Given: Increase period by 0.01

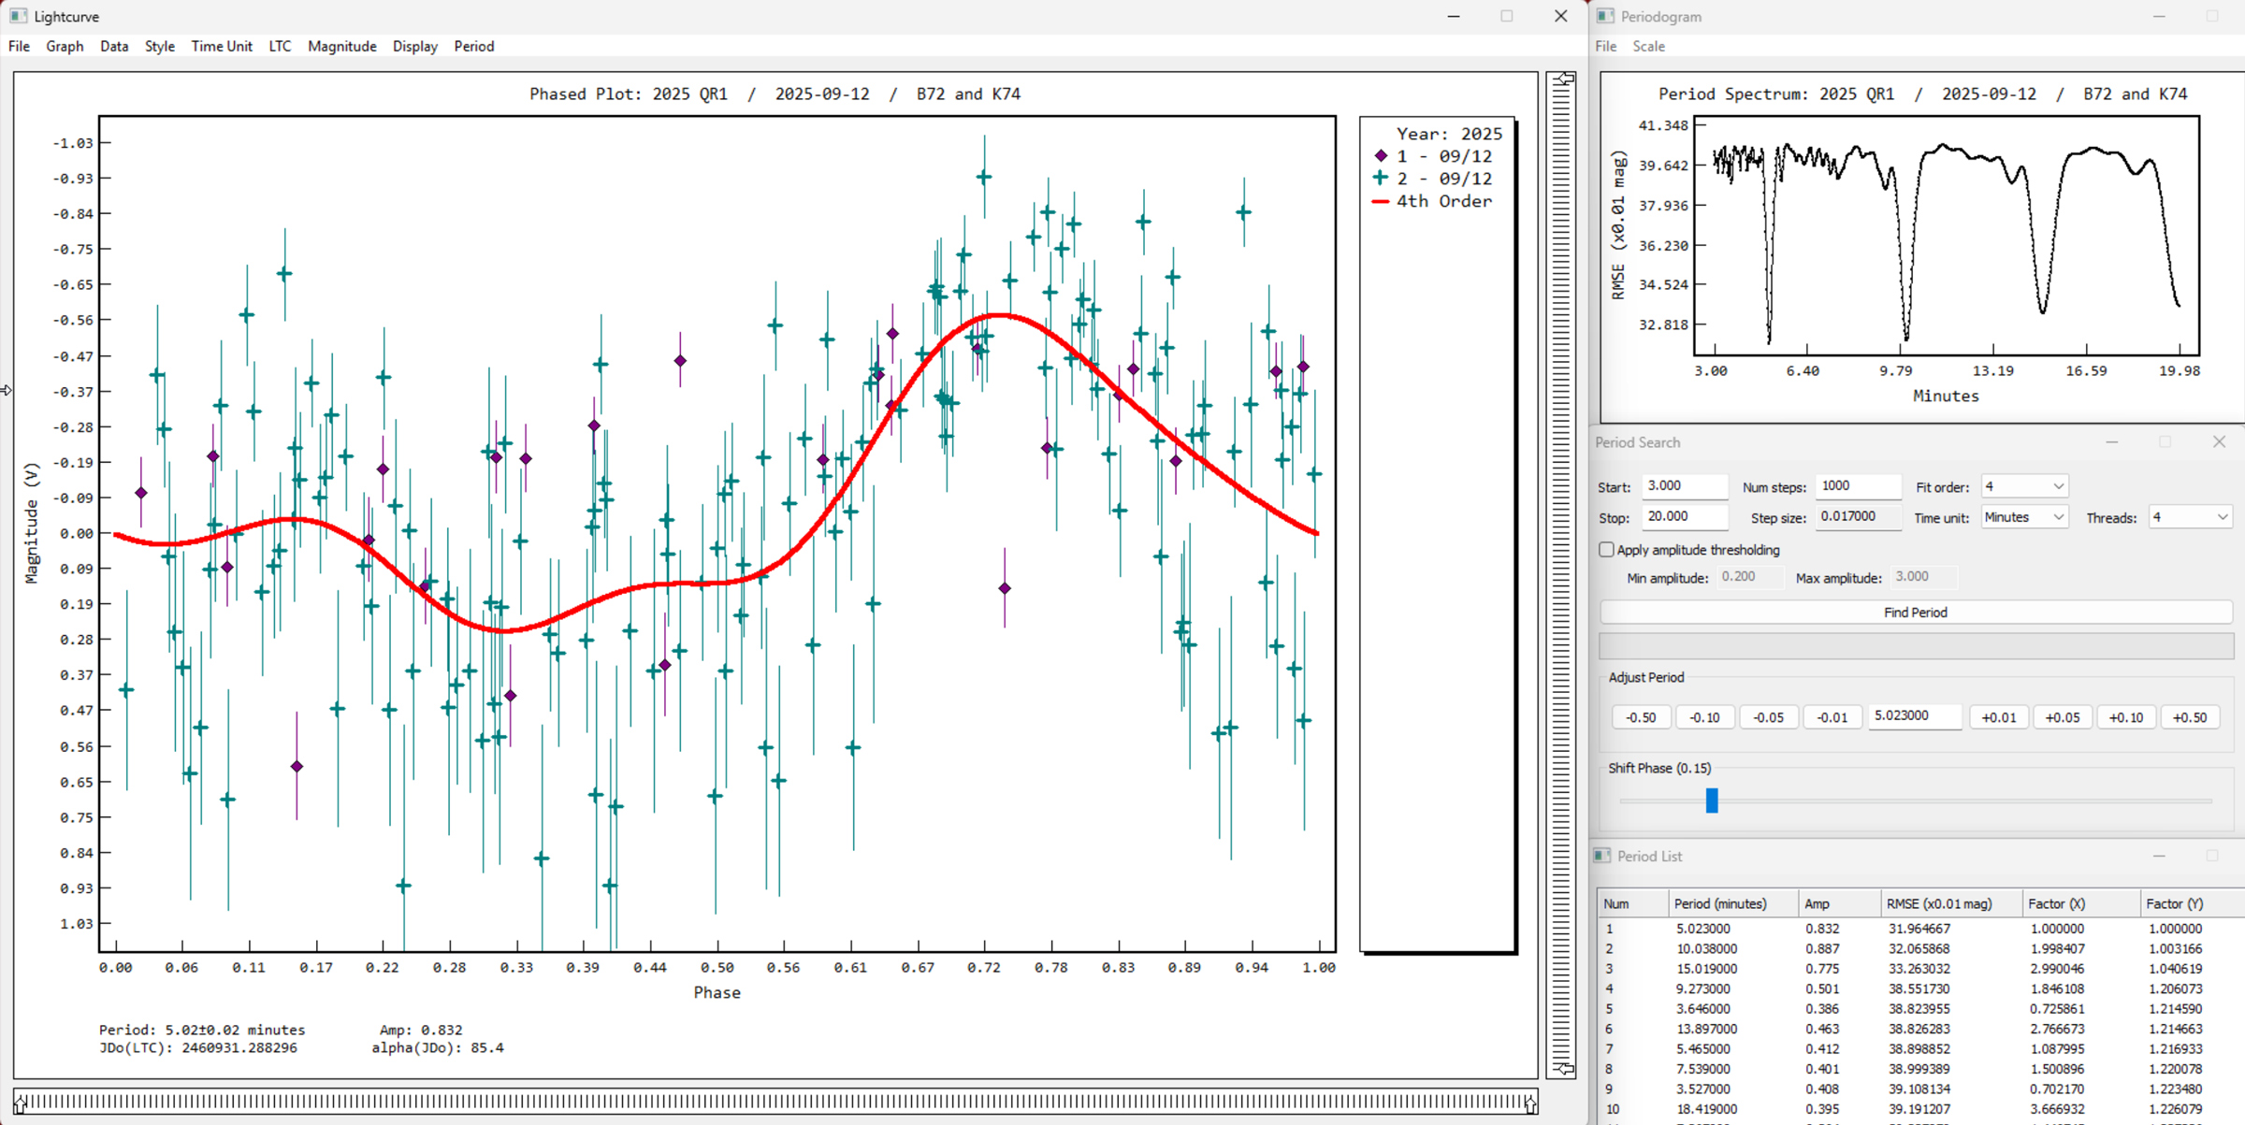Looking at the screenshot, I should [x=1999, y=717].
